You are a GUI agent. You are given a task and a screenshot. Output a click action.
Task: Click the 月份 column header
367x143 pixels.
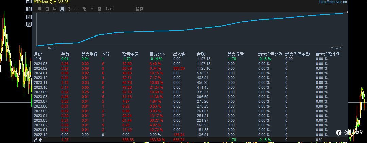pyautogui.click(x=38, y=54)
